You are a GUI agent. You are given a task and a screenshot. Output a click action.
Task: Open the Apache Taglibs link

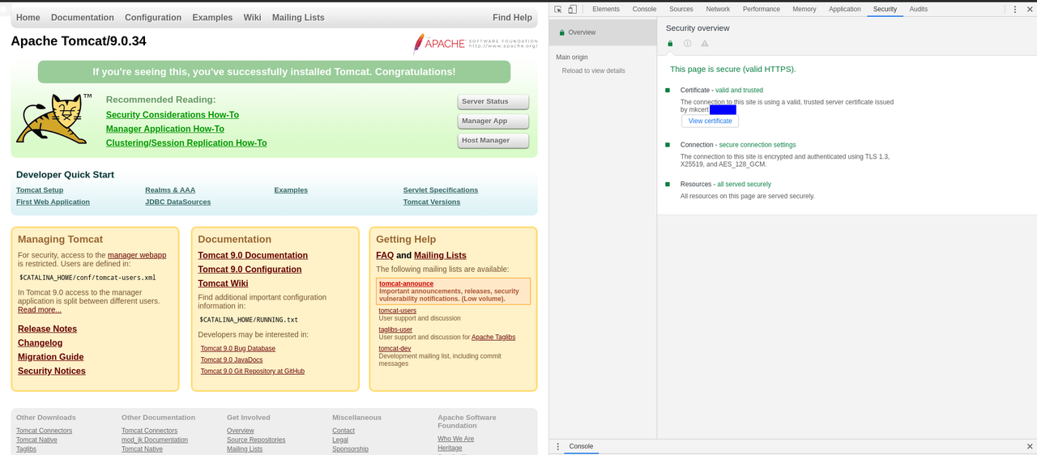pos(493,338)
